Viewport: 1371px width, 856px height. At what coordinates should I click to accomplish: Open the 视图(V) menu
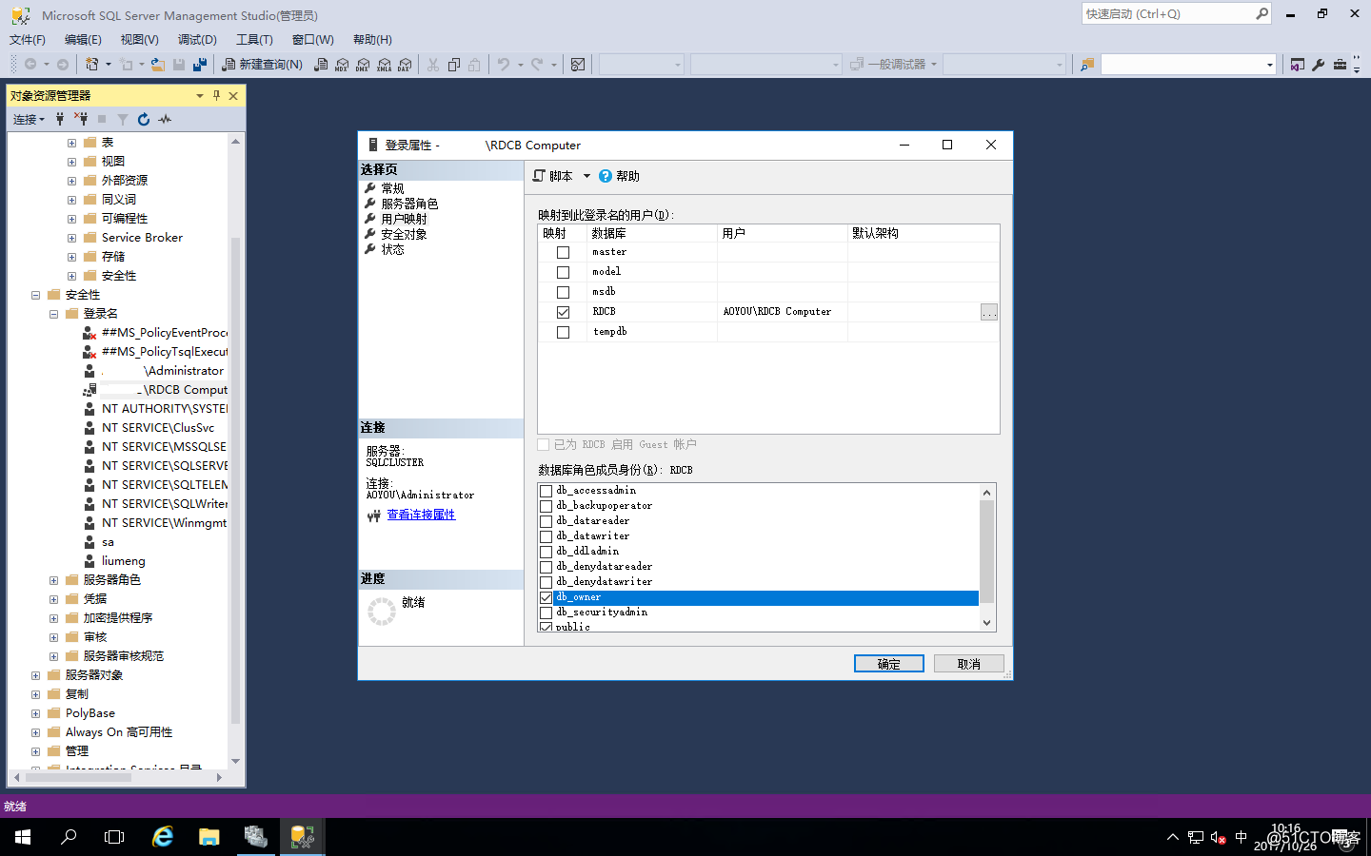tap(139, 40)
